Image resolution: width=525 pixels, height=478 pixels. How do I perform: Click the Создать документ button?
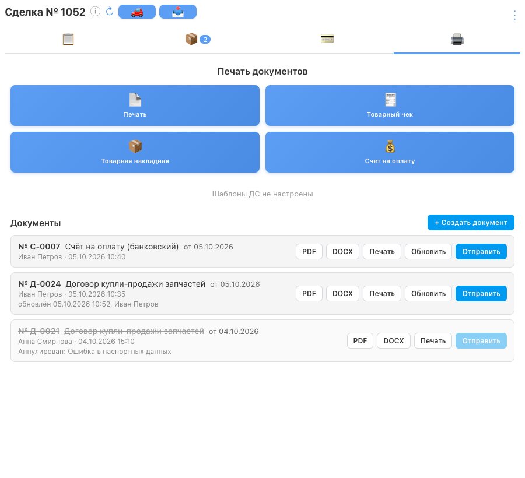[471, 223]
